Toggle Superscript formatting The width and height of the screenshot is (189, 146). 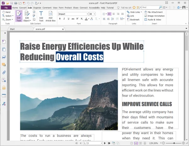click(77, 19)
